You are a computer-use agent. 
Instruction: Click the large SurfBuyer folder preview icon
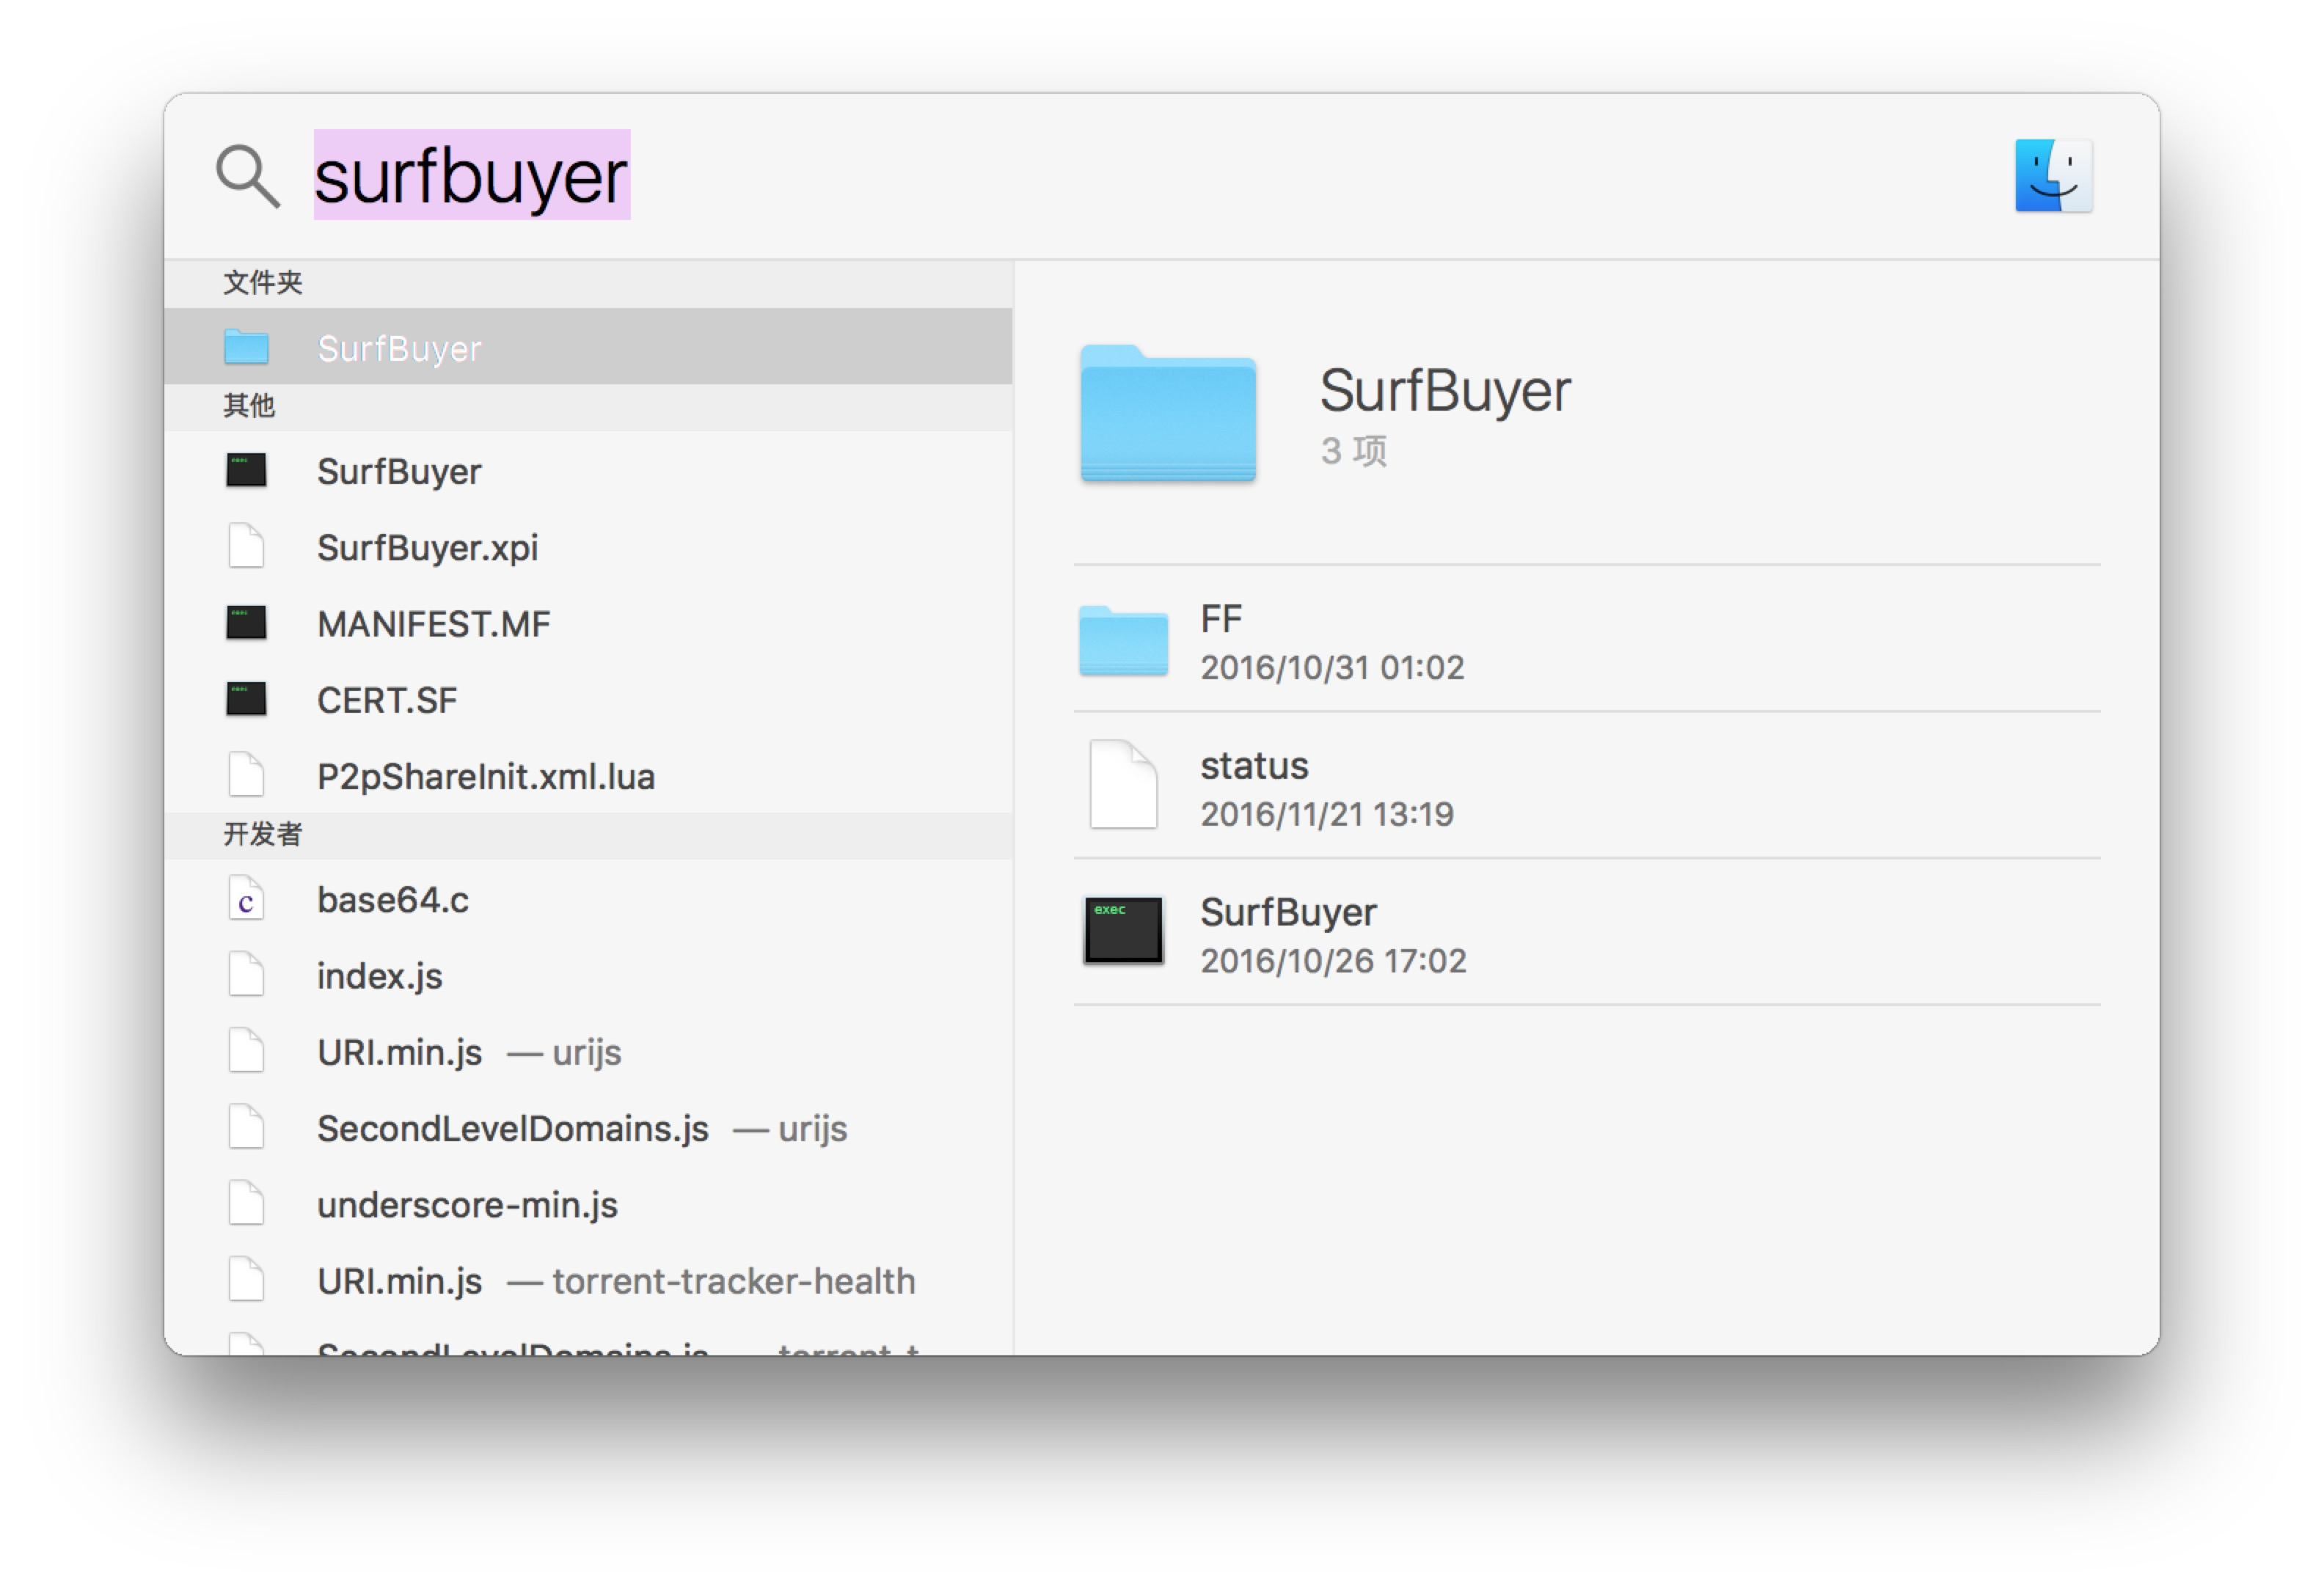(1167, 414)
